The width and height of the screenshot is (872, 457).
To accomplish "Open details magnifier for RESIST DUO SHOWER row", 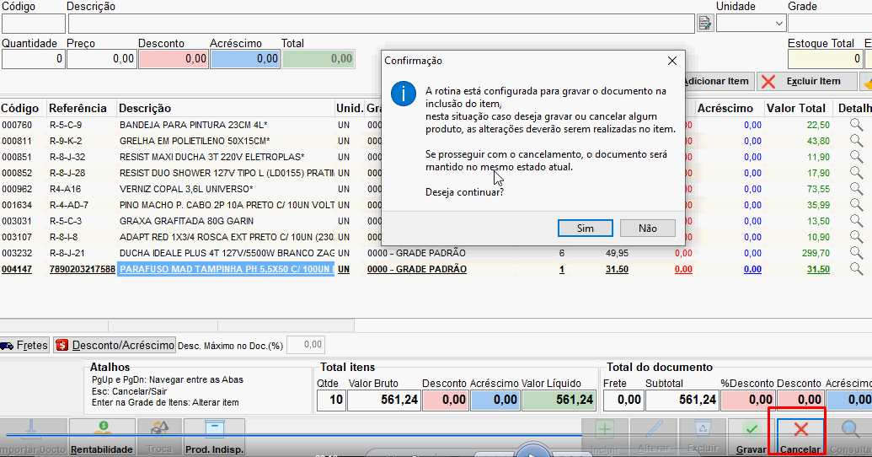I will (856, 173).
